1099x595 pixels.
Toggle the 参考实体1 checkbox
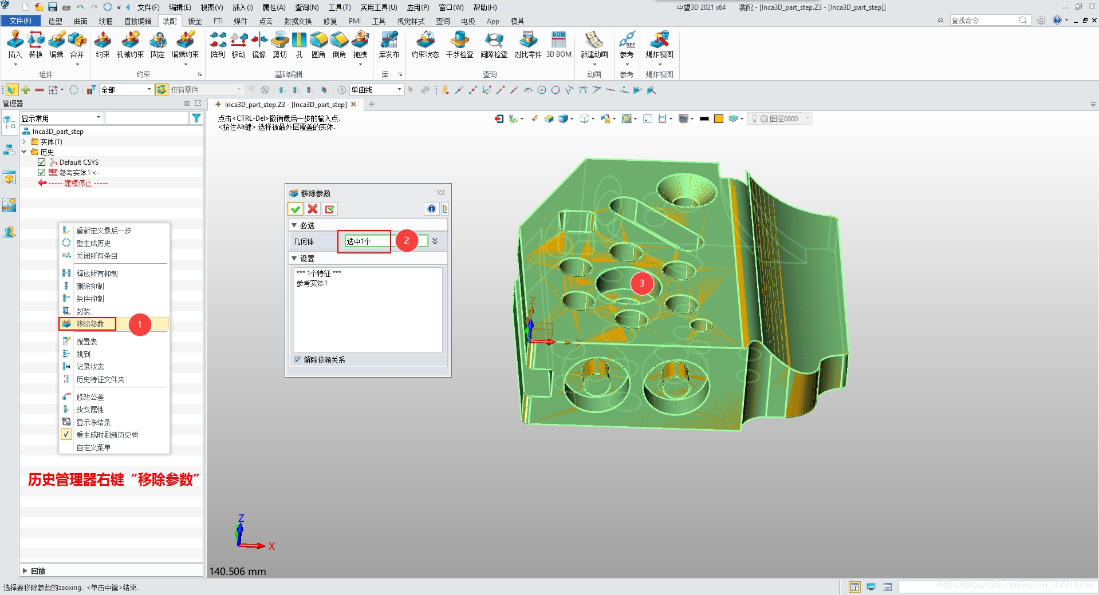pyautogui.click(x=41, y=173)
